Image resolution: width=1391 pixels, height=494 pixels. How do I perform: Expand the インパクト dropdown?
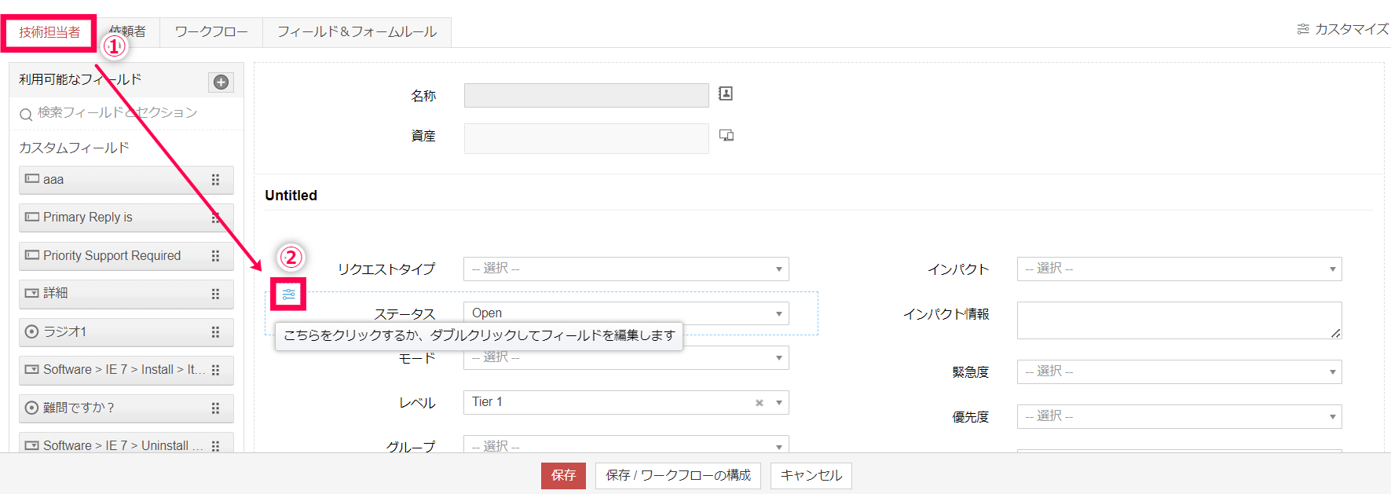1179,269
